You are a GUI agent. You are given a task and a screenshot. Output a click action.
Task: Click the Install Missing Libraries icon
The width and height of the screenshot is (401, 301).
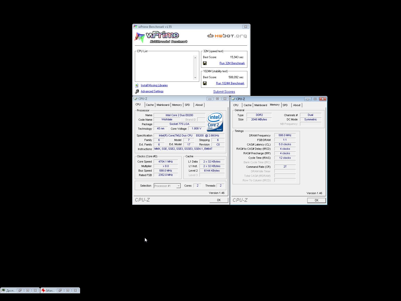[137, 86]
